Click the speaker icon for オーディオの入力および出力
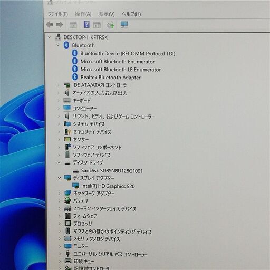270x270 pixels. tap(67, 93)
